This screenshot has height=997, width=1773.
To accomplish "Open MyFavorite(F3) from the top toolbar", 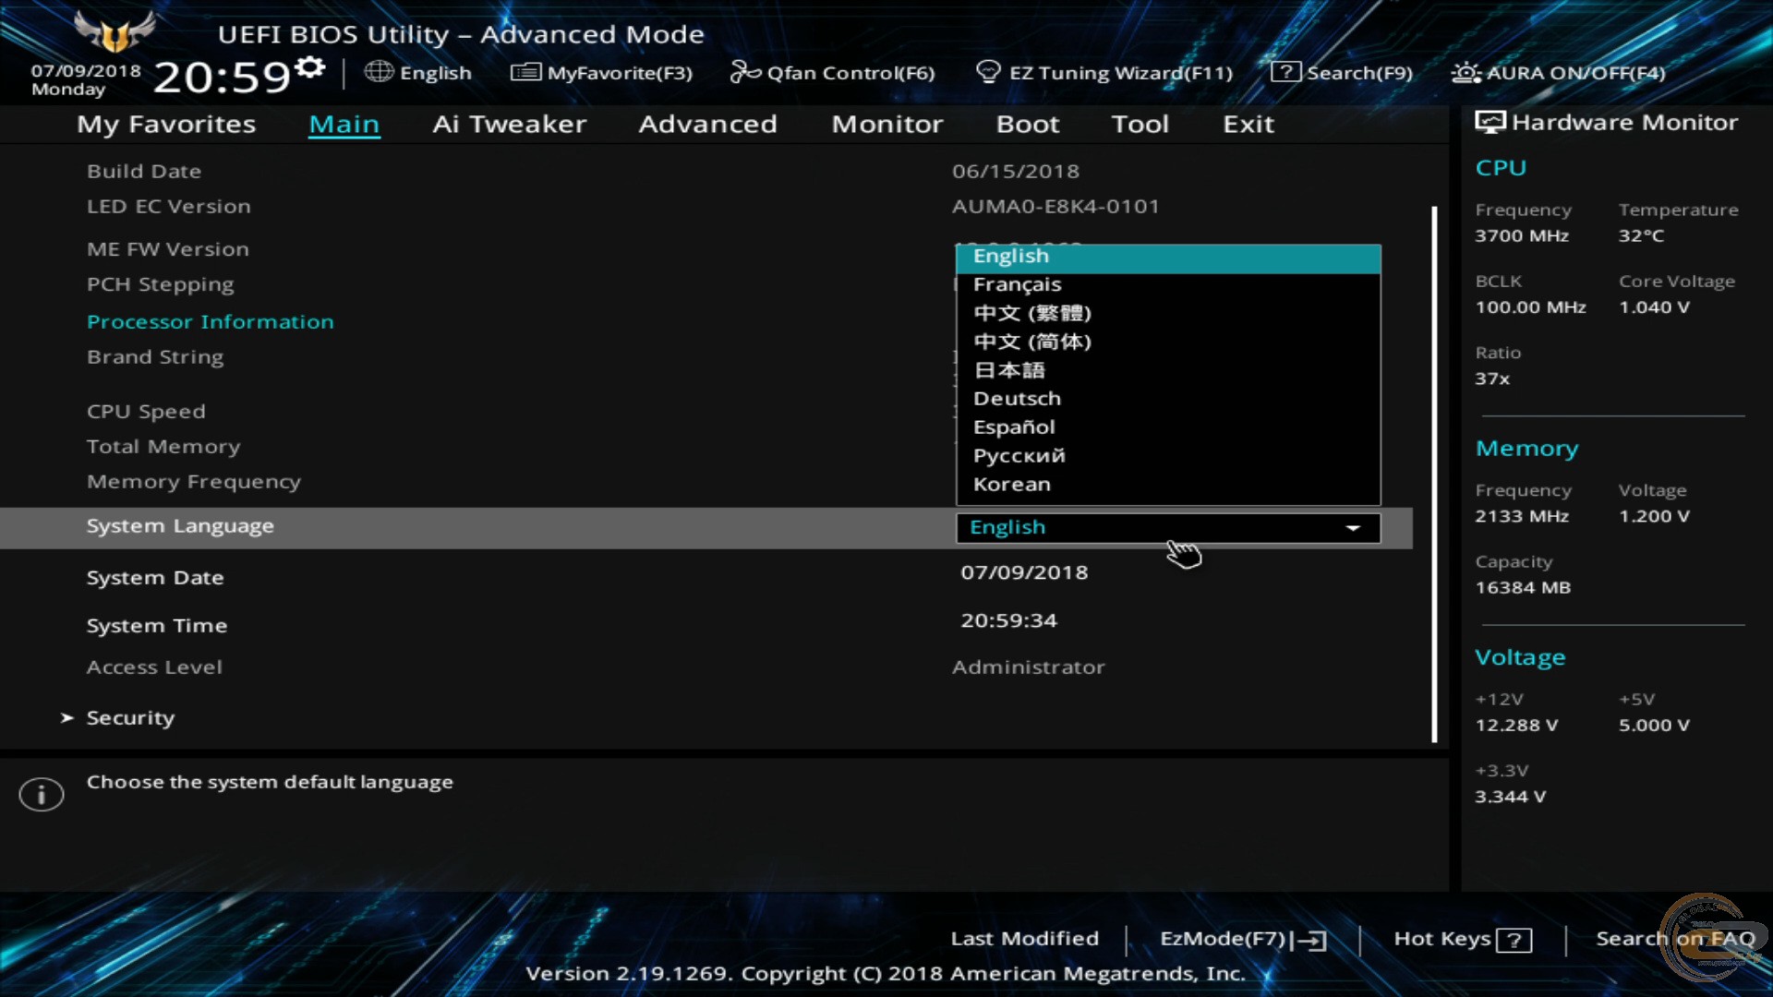I will pyautogui.click(x=601, y=73).
